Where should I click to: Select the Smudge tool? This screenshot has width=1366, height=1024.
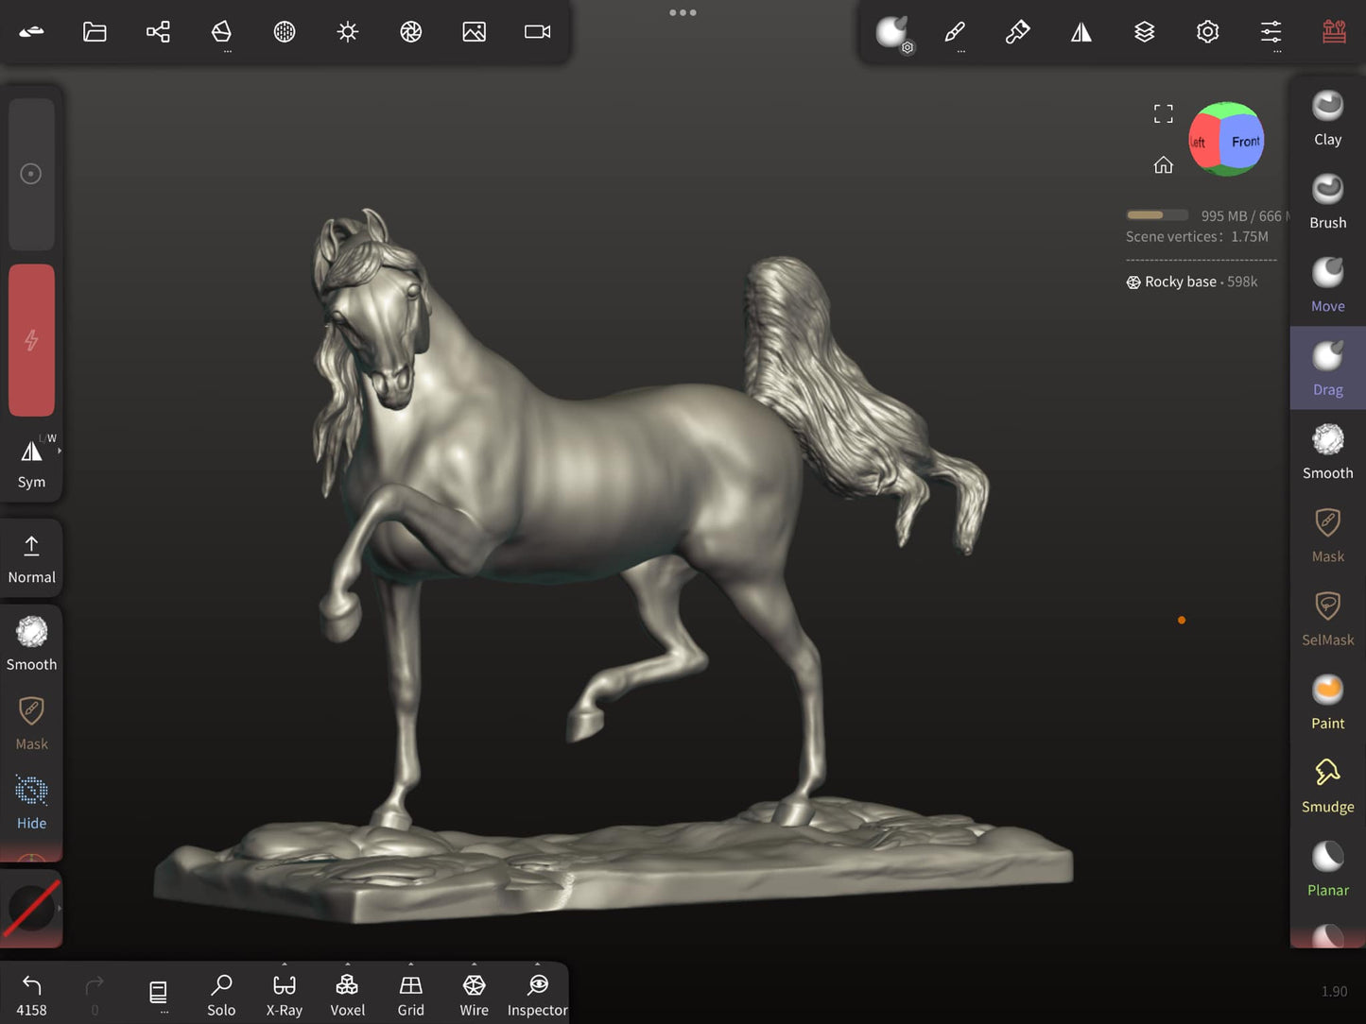pyautogui.click(x=1327, y=785)
